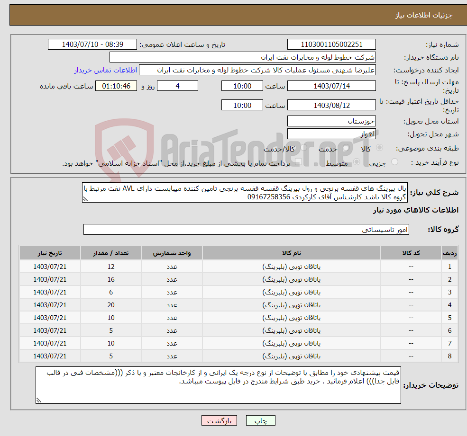Click the delivery city field اهواز
This screenshot has height=436, width=467.
pyautogui.click(x=331, y=134)
